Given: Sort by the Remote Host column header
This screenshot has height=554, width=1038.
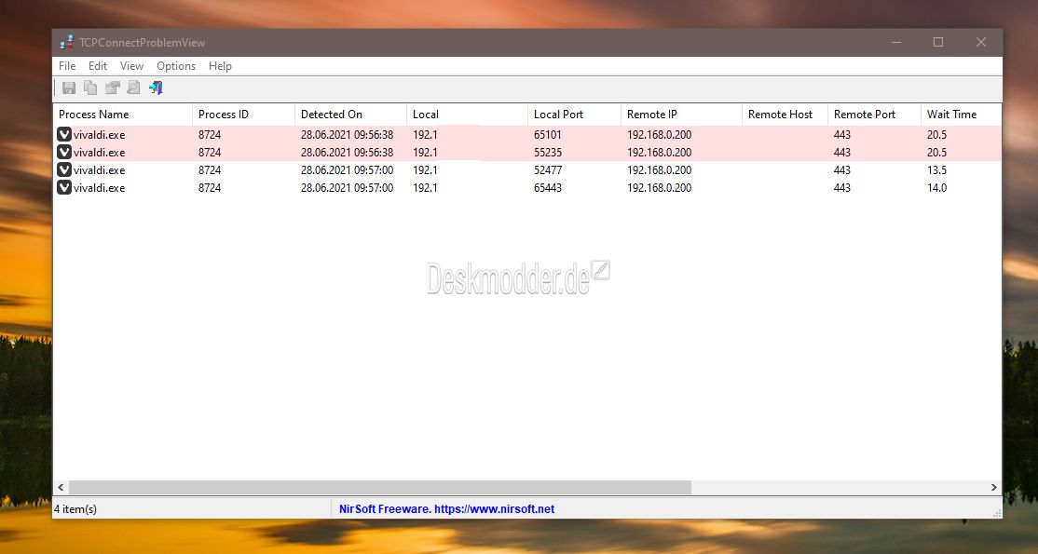Looking at the screenshot, I should point(785,115).
